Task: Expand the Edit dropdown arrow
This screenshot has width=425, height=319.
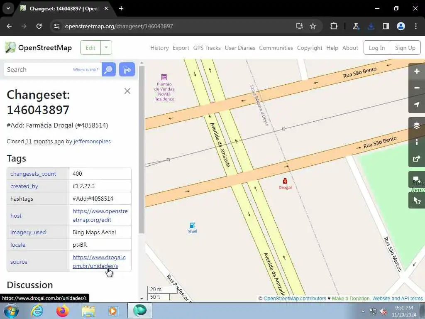Action: point(106,48)
